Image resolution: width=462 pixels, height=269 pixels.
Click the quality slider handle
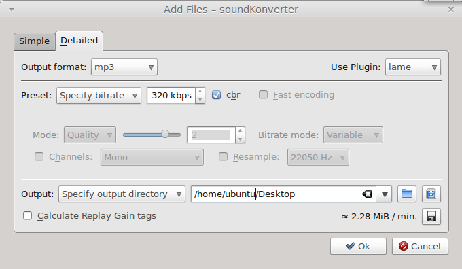[165, 134]
